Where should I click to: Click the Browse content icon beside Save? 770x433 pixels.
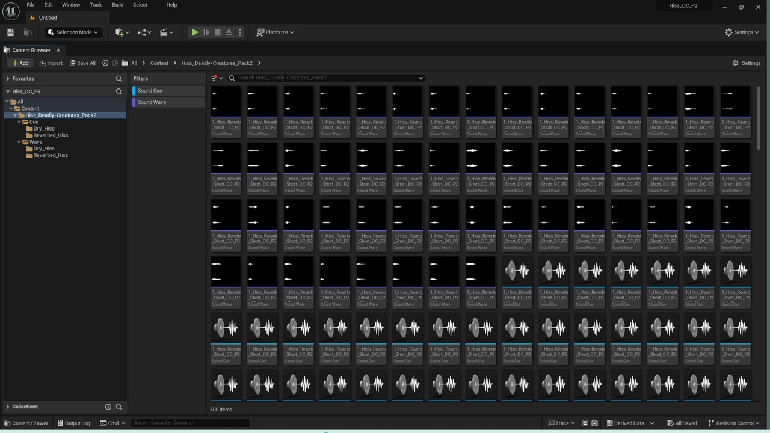coord(28,32)
